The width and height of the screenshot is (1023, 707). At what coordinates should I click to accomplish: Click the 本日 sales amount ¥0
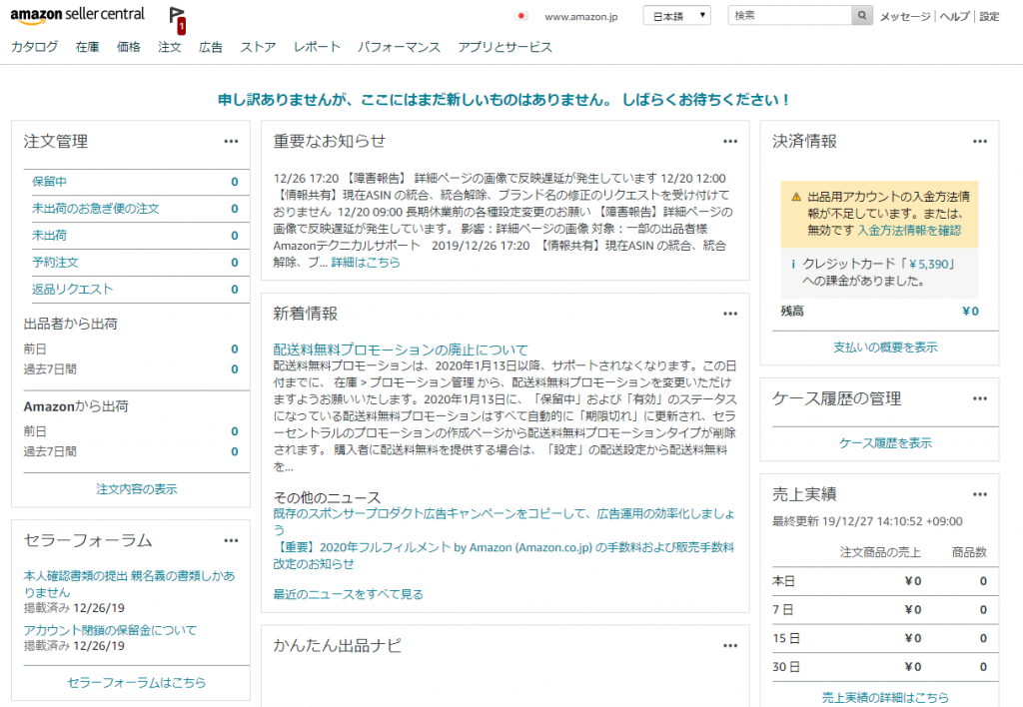tap(913, 581)
